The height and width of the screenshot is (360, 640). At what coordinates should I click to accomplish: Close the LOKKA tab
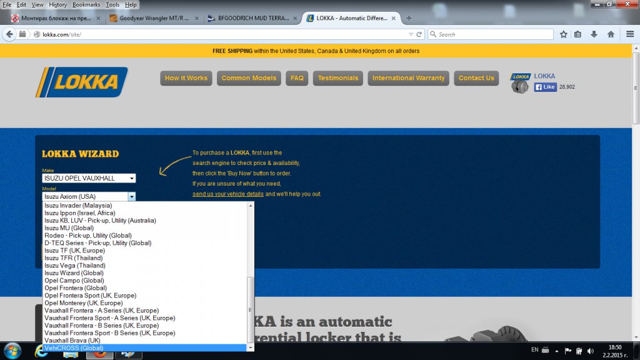(394, 18)
